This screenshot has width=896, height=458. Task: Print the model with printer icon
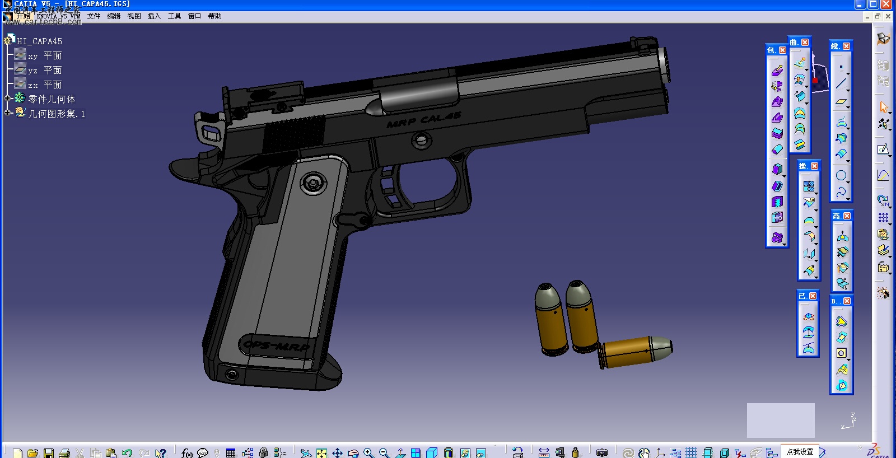64,453
